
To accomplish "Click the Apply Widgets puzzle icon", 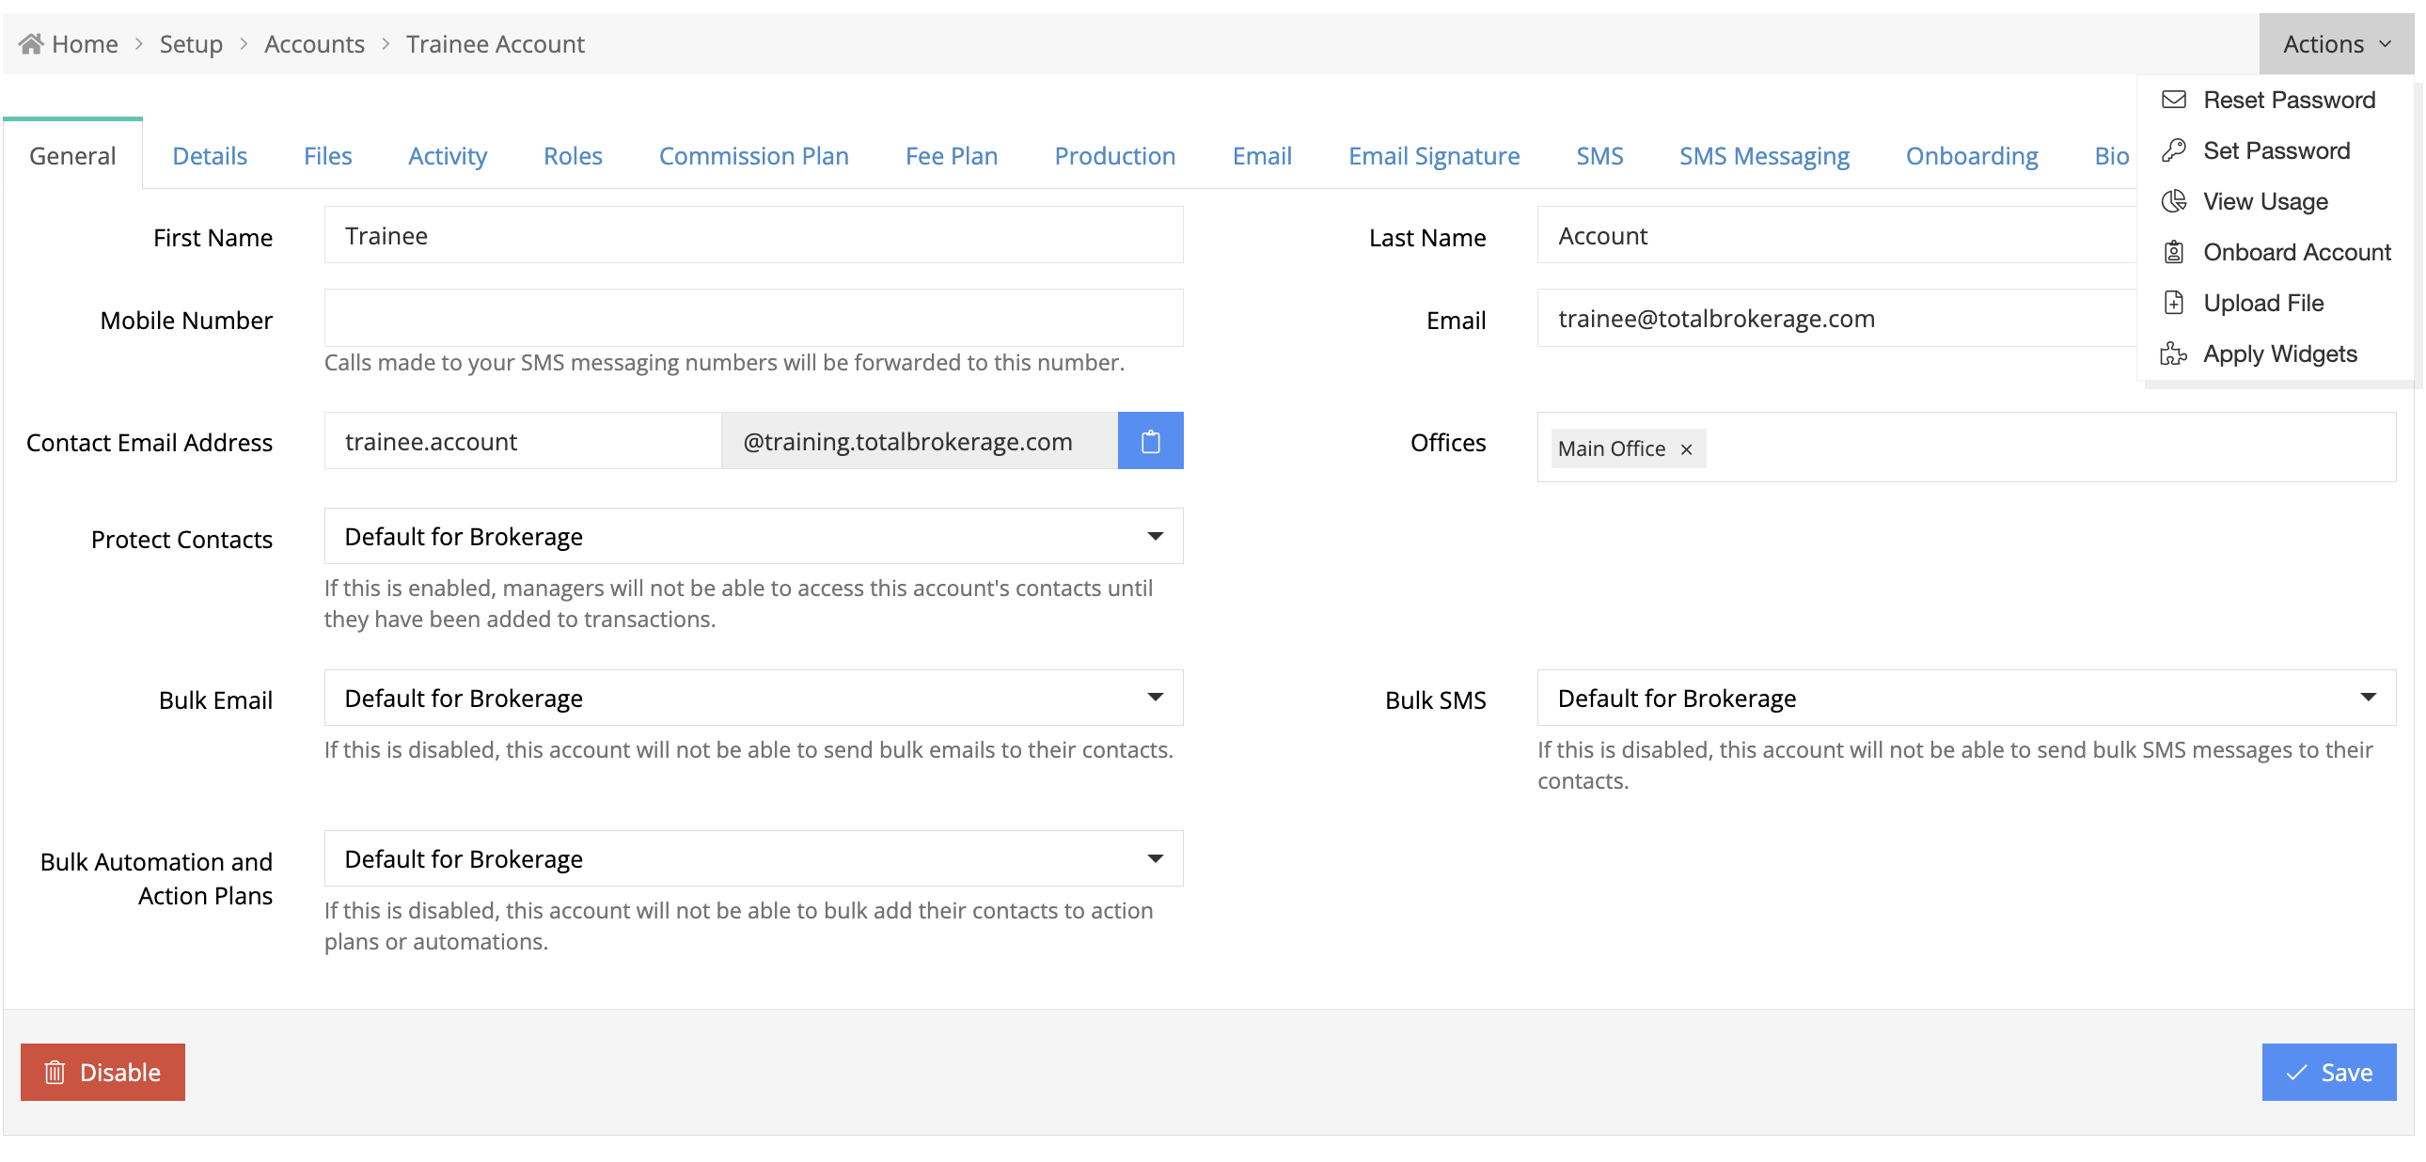I will [x=2174, y=354].
